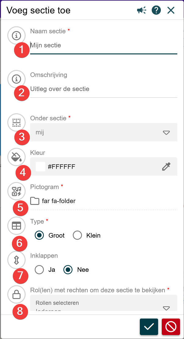Click the padlock icon for role rights
This screenshot has height=339, width=184.
pos(16,295)
